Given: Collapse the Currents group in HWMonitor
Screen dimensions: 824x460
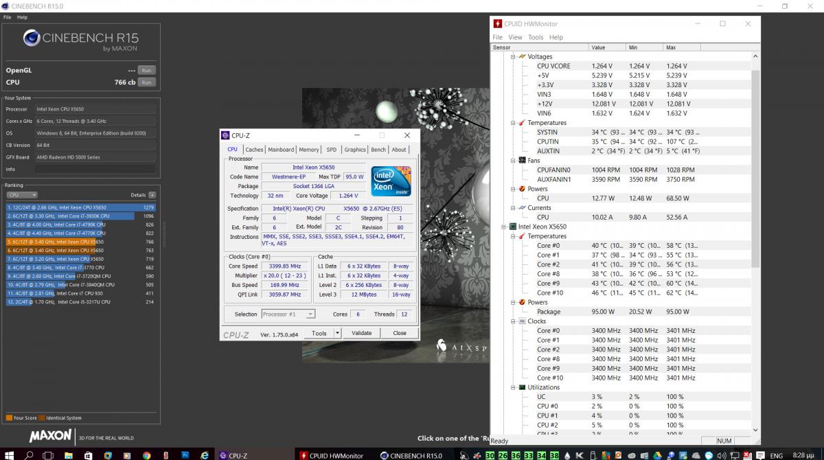Looking at the screenshot, I should [512, 208].
